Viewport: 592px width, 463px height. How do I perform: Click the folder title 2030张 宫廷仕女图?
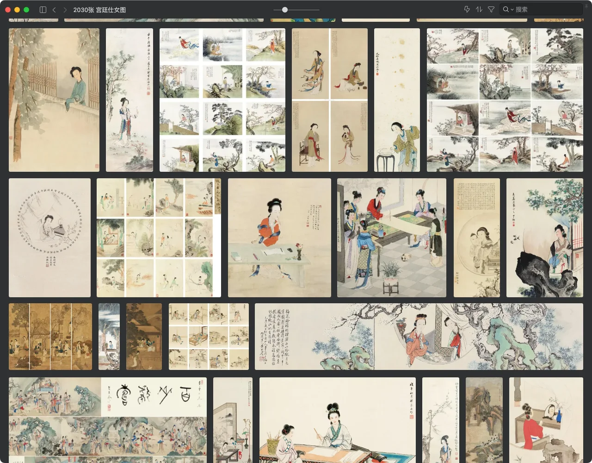[x=99, y=9]
